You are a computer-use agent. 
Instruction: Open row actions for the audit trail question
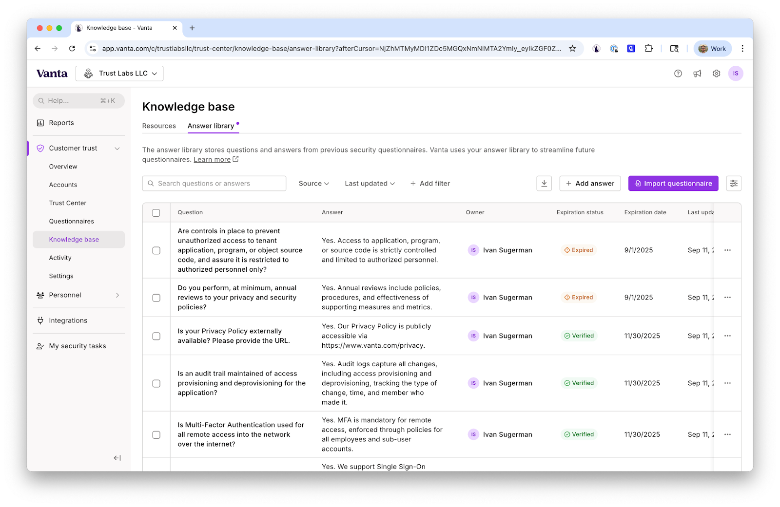[727, 383]
